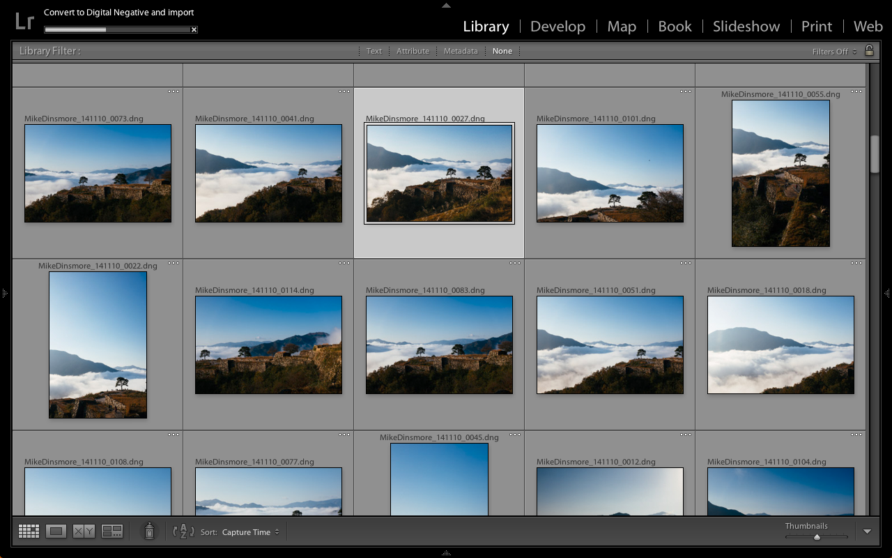Expand the bottom filmstrip panel arrow
This screenshot has height=558, width=892.
pos(446,553)
